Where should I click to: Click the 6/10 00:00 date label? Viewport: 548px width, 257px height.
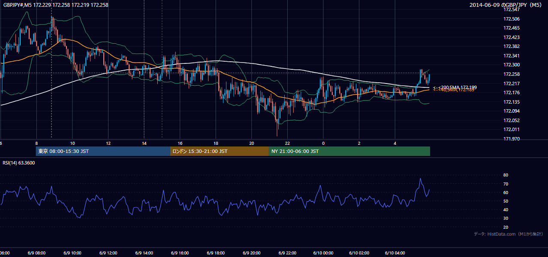click(x=323, y=253)
